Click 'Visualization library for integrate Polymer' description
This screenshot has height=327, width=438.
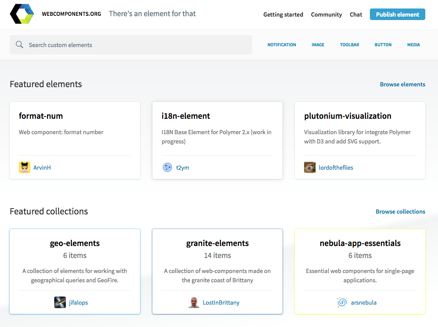pos(358,137)
